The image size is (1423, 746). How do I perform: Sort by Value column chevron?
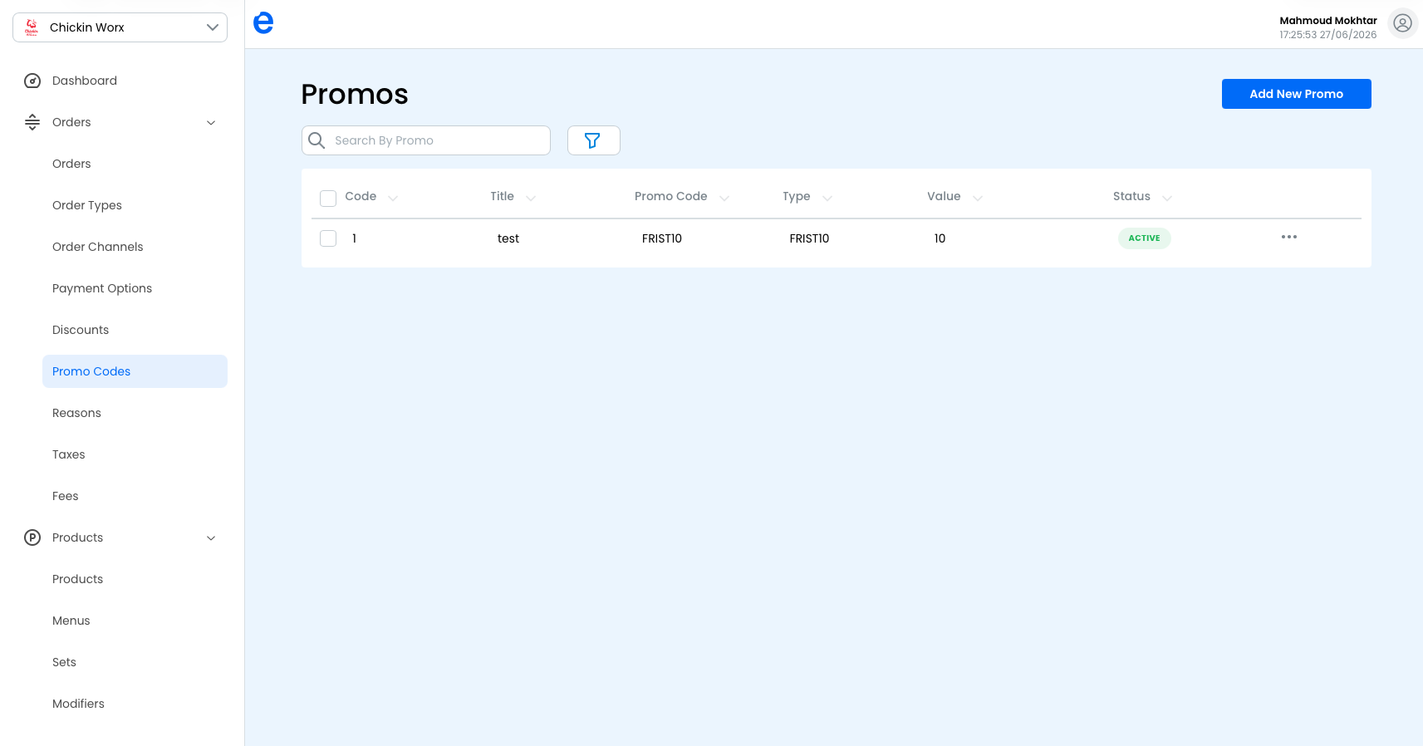tap(978, 198)
